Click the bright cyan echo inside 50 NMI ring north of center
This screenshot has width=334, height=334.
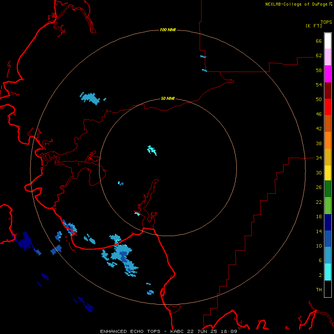coord(152,150)
